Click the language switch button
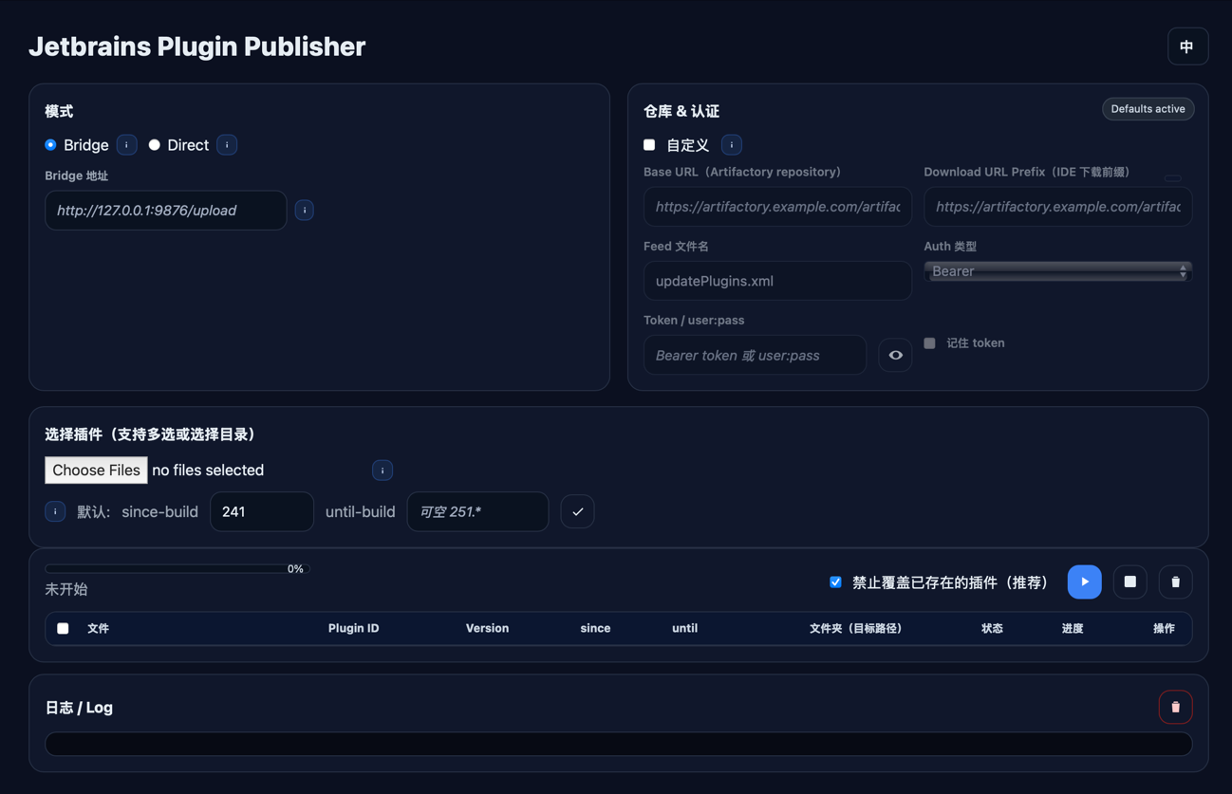 (1187, 46)
